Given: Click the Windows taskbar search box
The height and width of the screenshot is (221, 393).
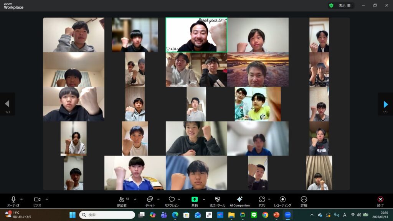Looking at the screenshot, I should tap(107, 215).
